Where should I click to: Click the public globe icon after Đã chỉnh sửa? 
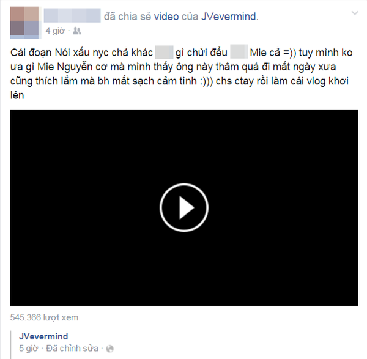pos(109,349)
